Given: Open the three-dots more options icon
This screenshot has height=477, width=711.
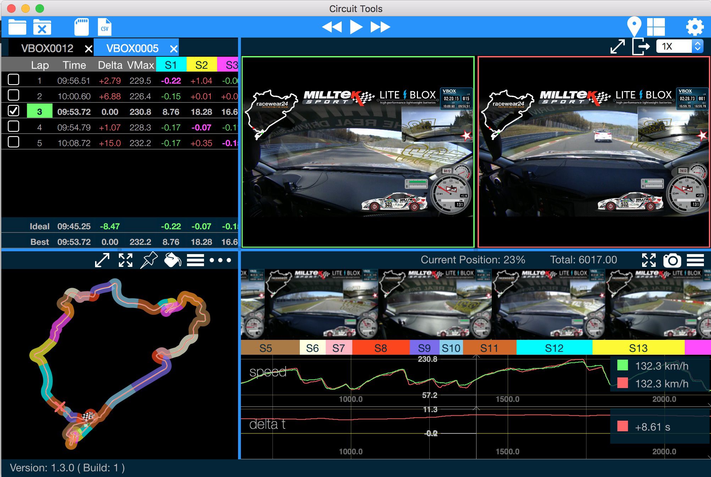Looking at the screenshot, I should (220, 260).
